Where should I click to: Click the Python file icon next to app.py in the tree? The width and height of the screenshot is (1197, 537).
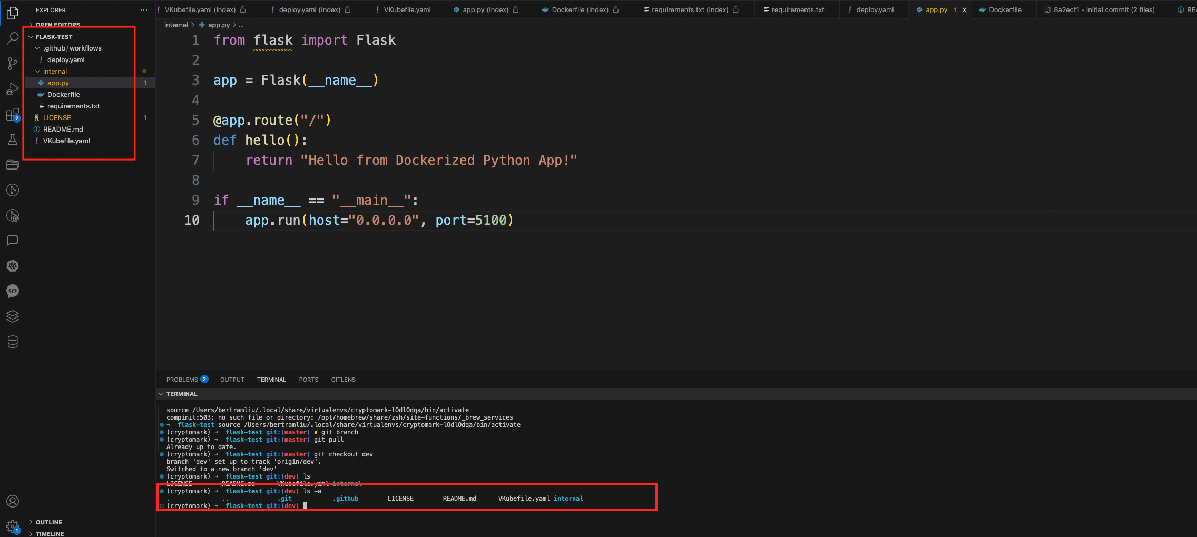[41, 83]
